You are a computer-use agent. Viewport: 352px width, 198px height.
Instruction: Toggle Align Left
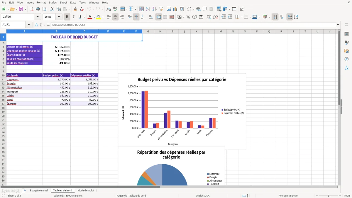coord(109,17)
